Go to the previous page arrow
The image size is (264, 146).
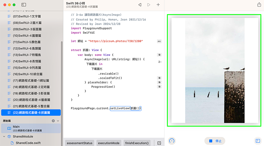140,5
